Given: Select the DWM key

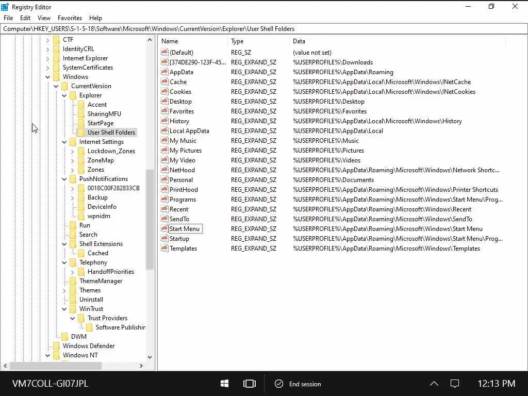Looking at the screenshot, I should [79, 336].
